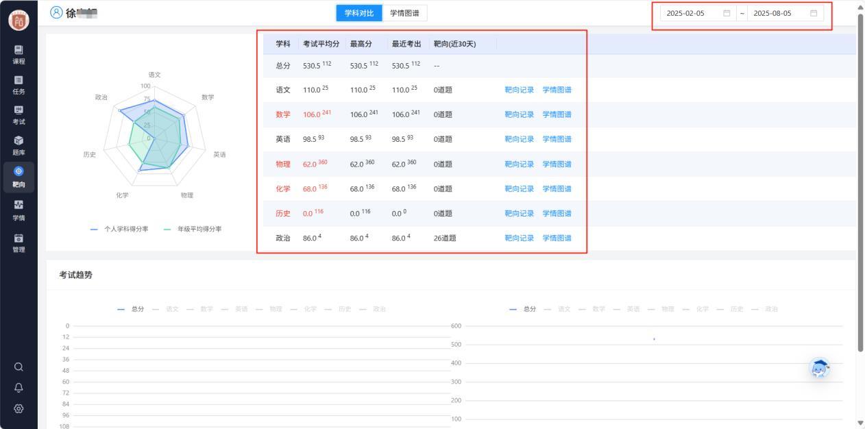The image size is (865, 429).
Task: Toggle 英语 series in left trend chart
Action: (x=234, y=309)
